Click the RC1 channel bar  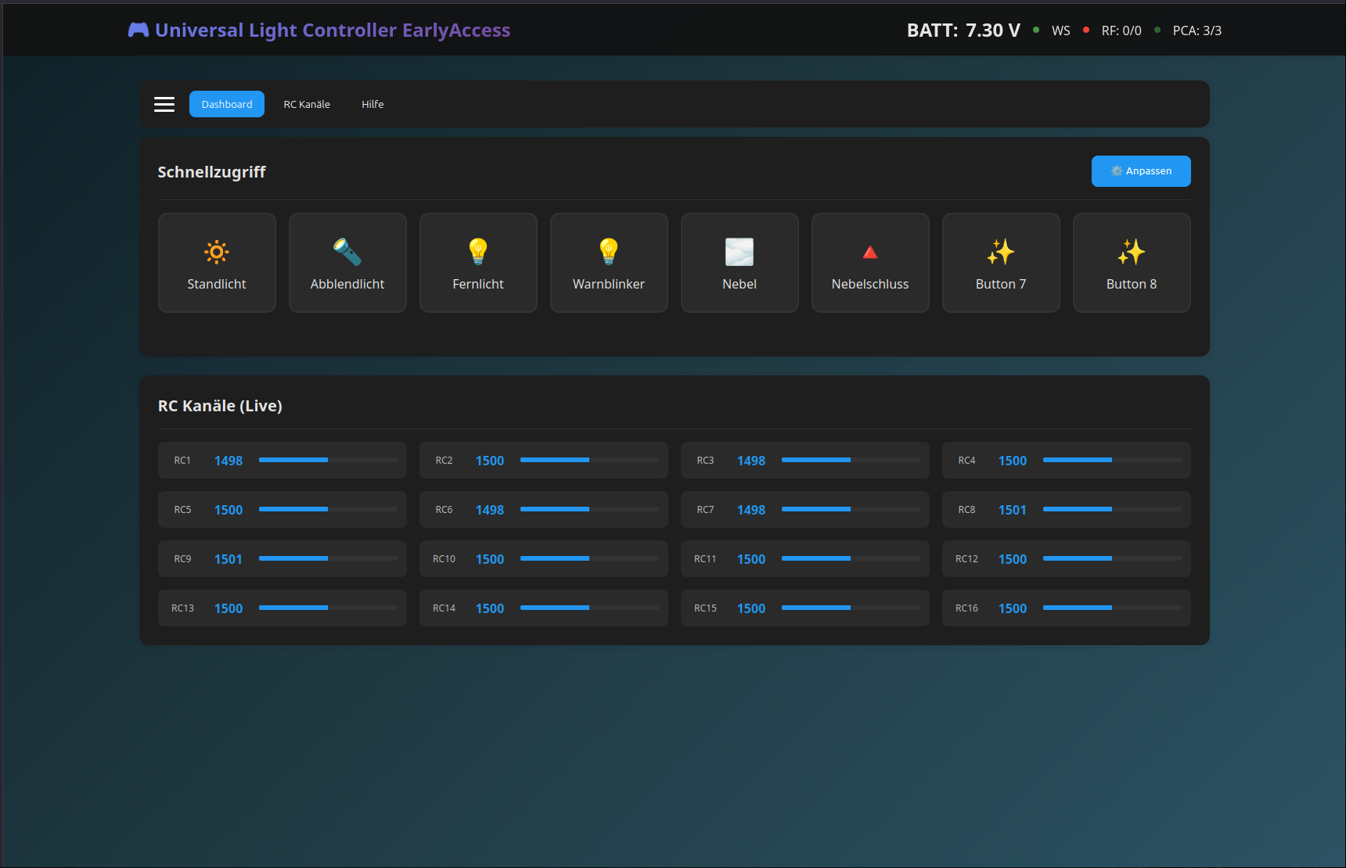(328, 460)
